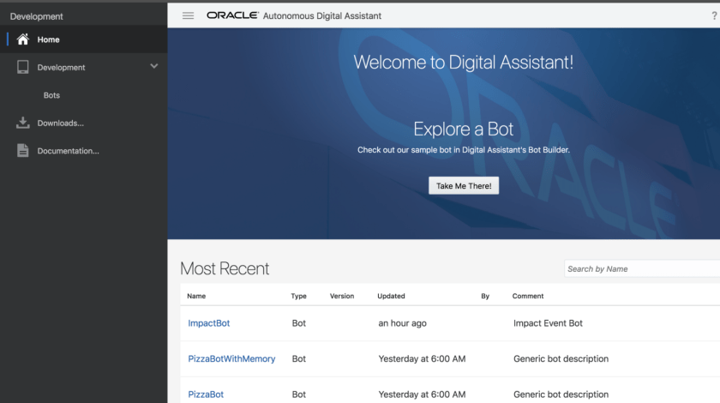Click the hamburger menu icon
Viewport: 720px width, 403px height.
(188, 15)
